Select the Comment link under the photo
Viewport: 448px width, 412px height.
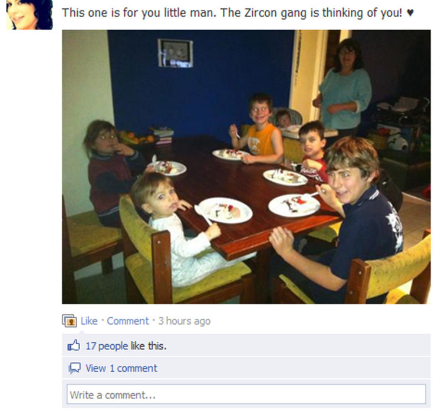128,321
